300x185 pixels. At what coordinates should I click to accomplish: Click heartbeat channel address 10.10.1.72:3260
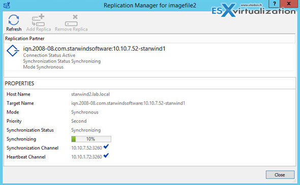pos(86,157)
